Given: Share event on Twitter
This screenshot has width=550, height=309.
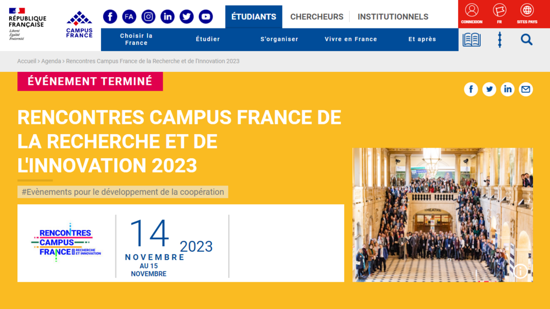Looking at the screenshot, I should tap(489, 90).
